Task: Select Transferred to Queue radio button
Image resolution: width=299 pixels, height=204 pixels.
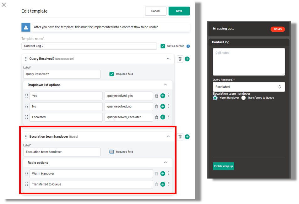Action: point(243,98)
